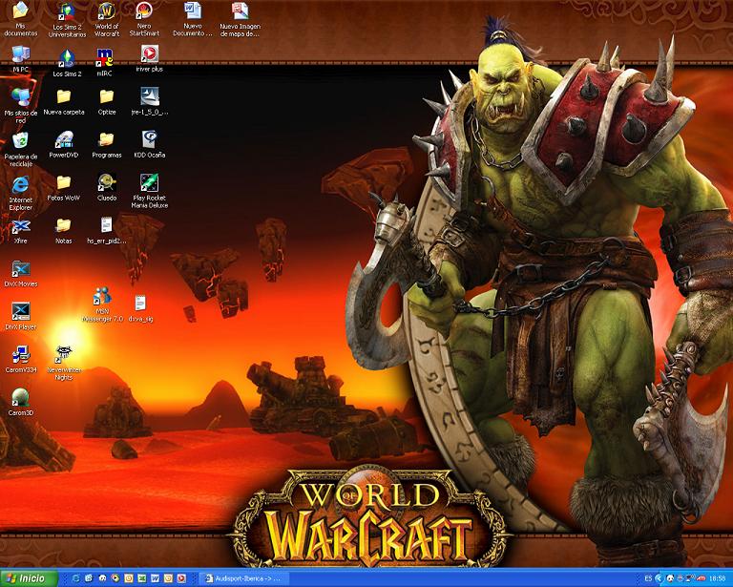Screen dimensions: 733x587
Task: Open the DivX Movies shortcut
Action: point(21,274)
